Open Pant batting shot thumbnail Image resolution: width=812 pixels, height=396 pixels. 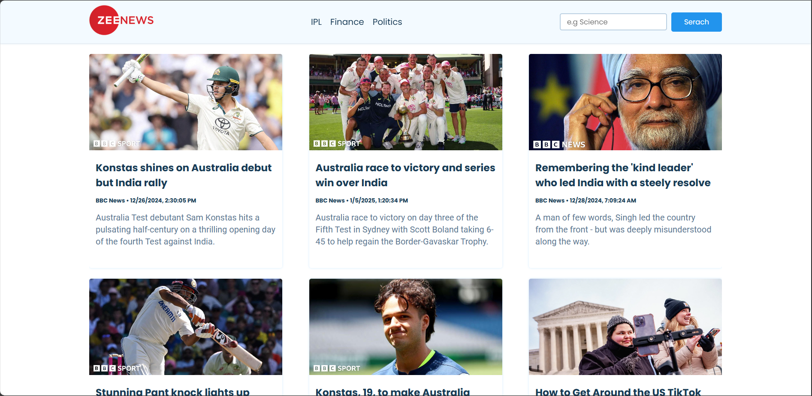tap(186, 327)
